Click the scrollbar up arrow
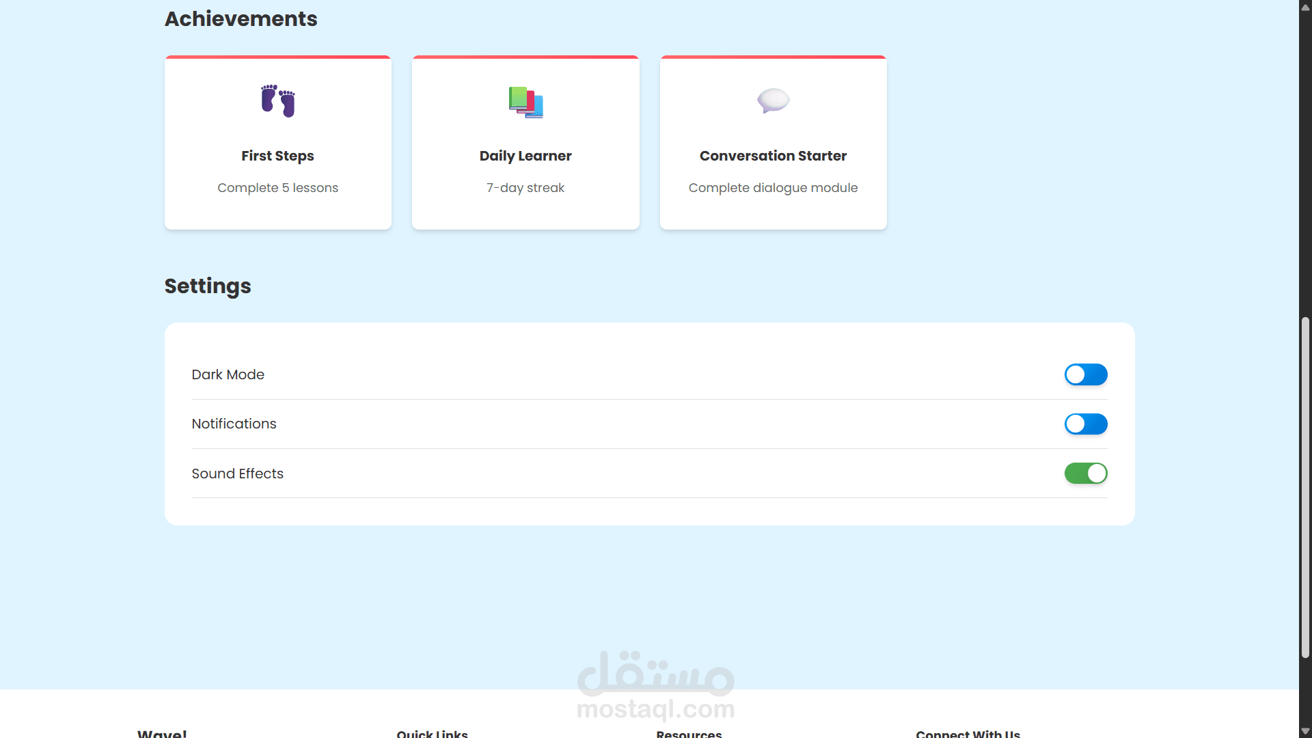 tap(1305, 7)
